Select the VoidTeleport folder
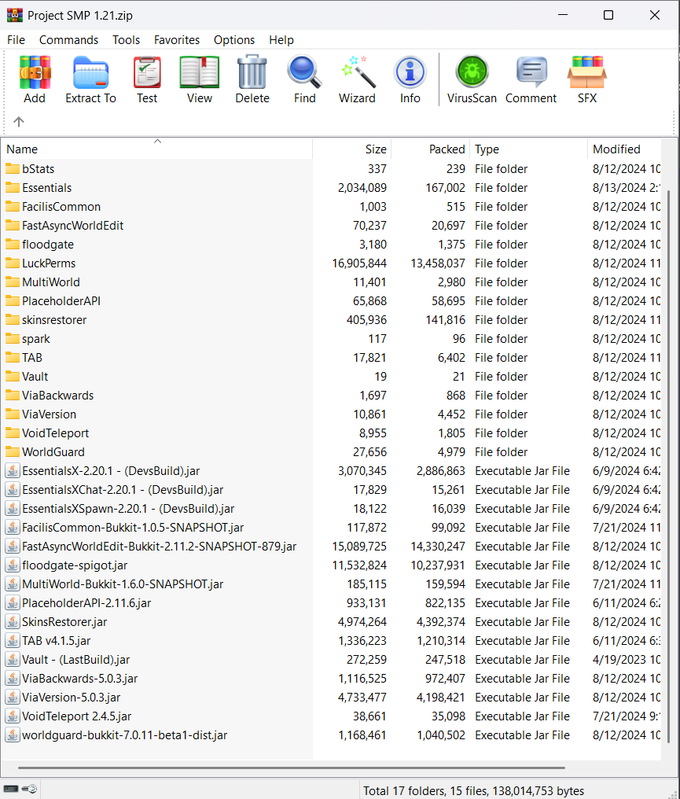This screenshot has width=680, height=799. 331,433
